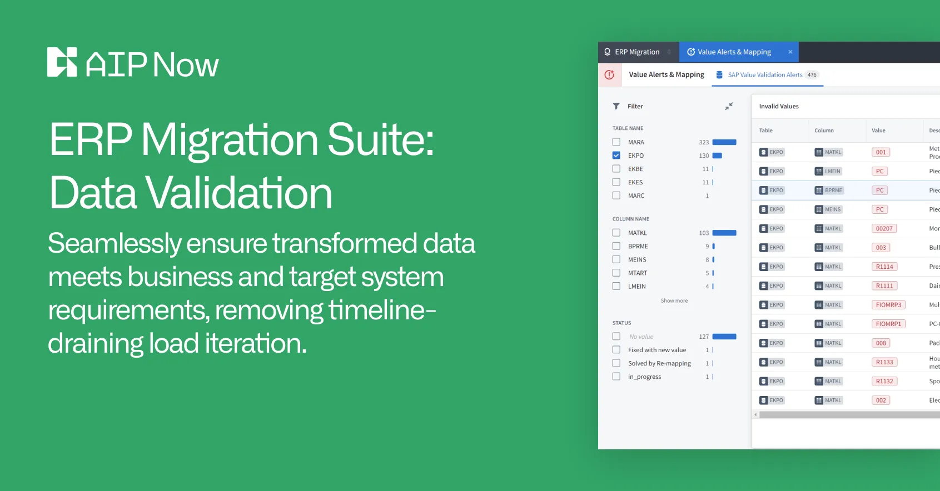Check the MTART column name filter
The width and height of the screenshot is (940, 491).
pyautogui.click(x=616, y=273)
